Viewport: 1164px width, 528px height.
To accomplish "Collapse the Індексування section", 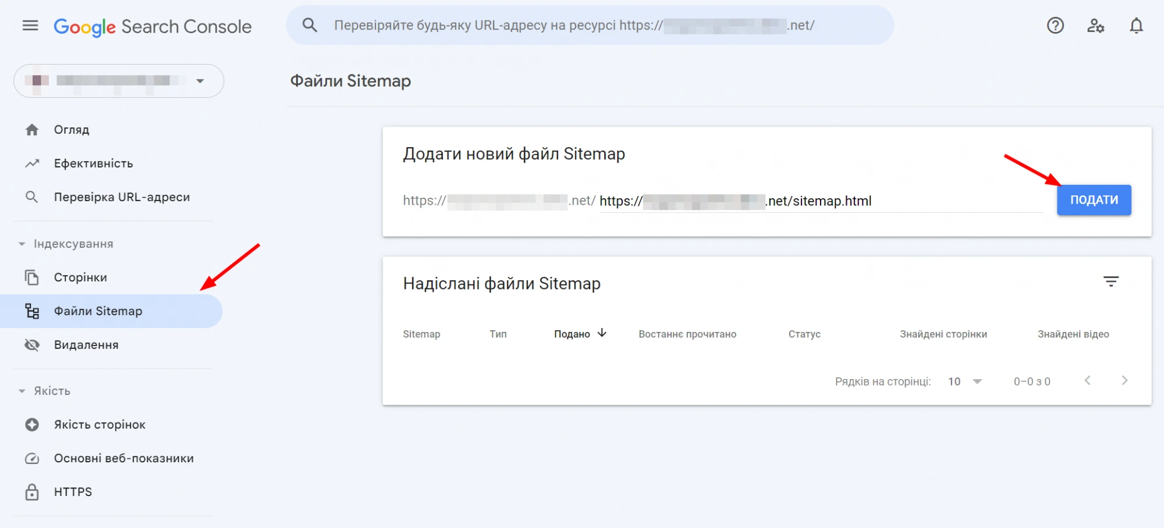I will [22, 244].
